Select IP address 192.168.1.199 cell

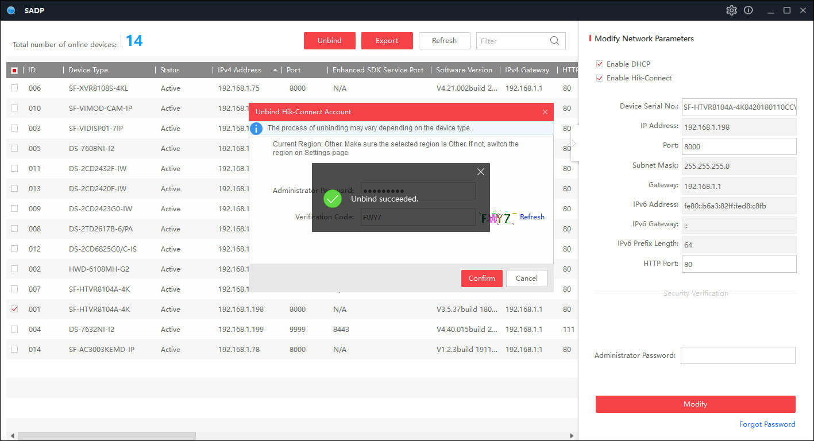[241, 329]
